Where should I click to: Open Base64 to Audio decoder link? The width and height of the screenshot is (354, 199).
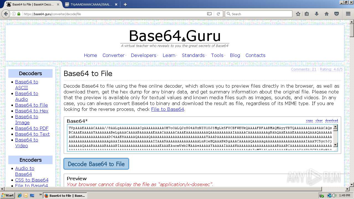tap(27, 96)
